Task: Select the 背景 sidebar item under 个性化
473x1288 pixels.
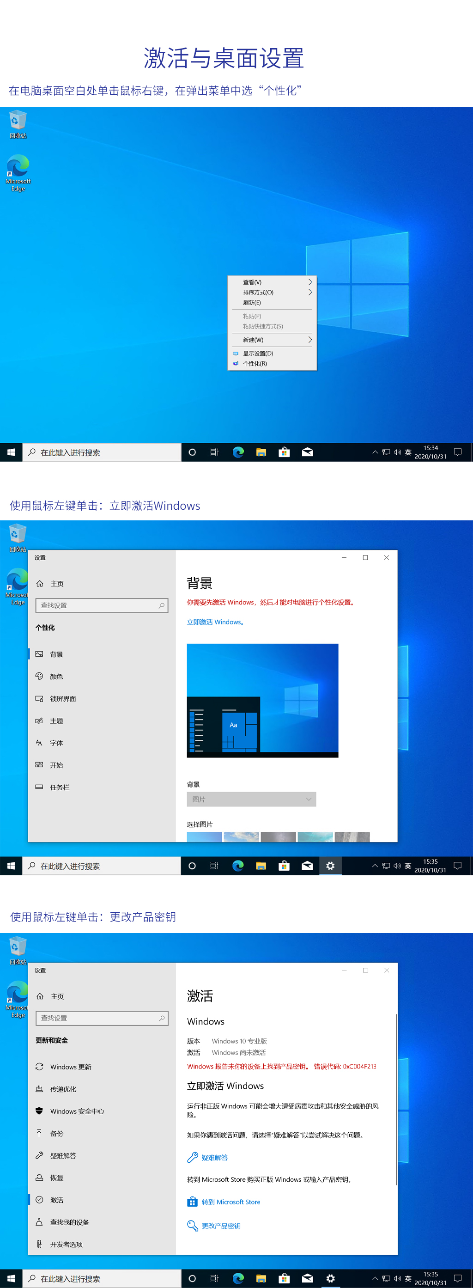Action: pos(102,654)
